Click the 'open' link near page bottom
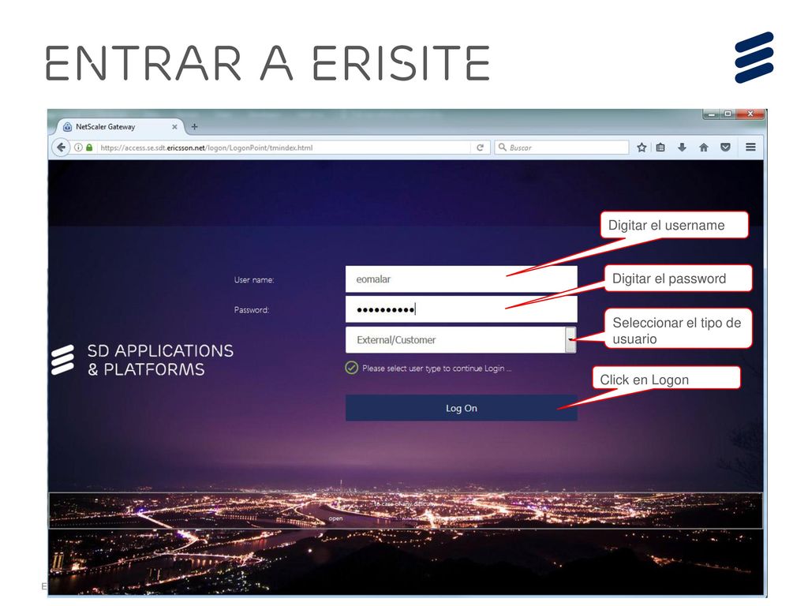This screenshot has width=808, height=606. [x=335, y=518]
